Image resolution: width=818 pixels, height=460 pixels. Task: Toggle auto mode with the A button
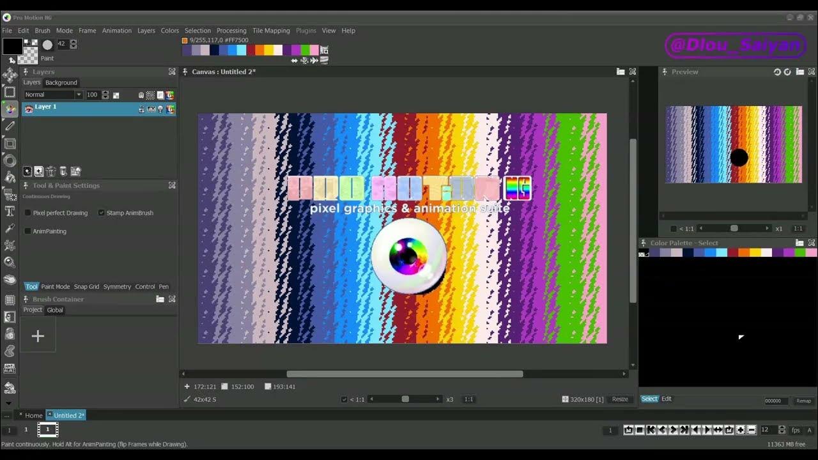point(810,430)
